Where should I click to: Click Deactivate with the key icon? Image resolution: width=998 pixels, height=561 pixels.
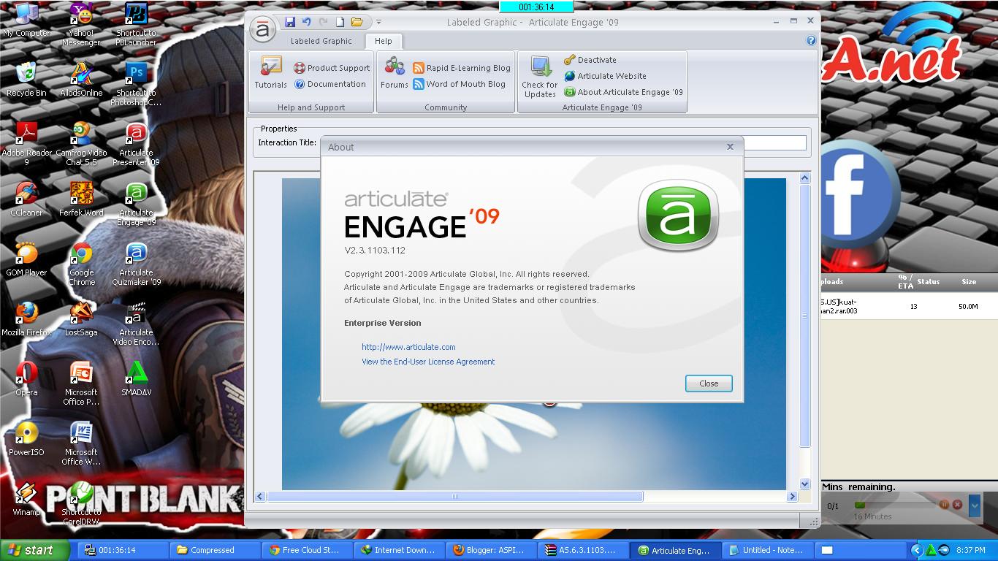point(590,60)
